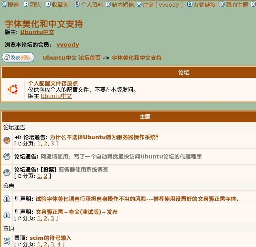Open the 我的主题 my topics link
256x247 pixels.
point(237,5)
